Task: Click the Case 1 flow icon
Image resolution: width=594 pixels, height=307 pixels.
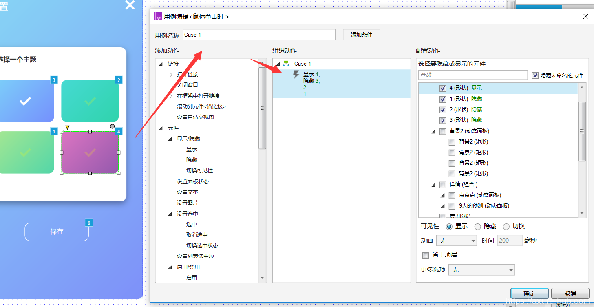Action: tap(286, 64)
